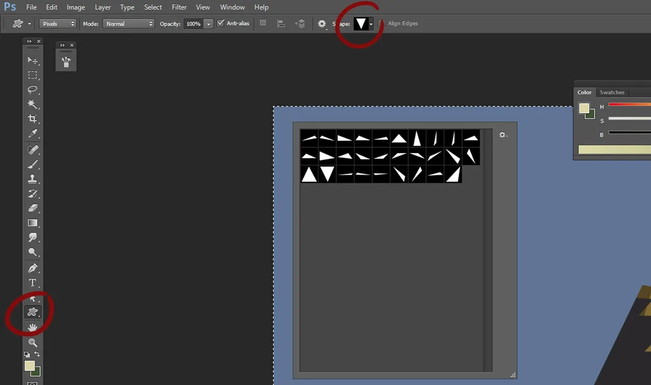651x385 pixels.
Task: Select the Healing Brush bandage tool
Action: (x=33, y=150)
